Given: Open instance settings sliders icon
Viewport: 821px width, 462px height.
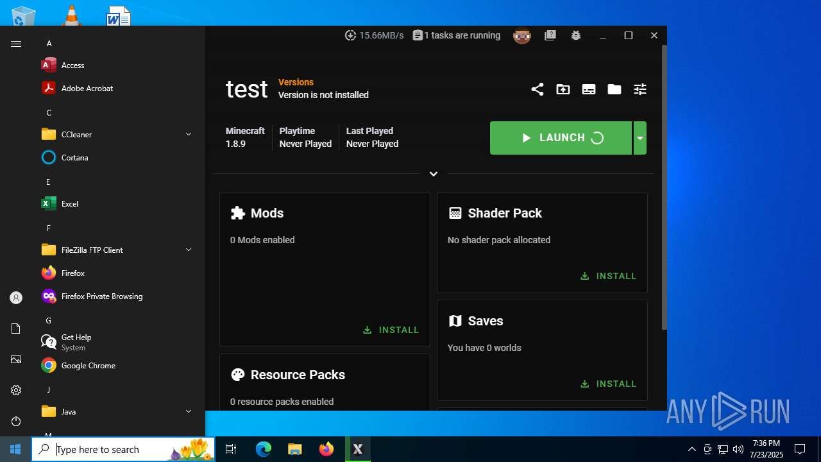Looking at the screenshot, I should [x=640, y=89].
